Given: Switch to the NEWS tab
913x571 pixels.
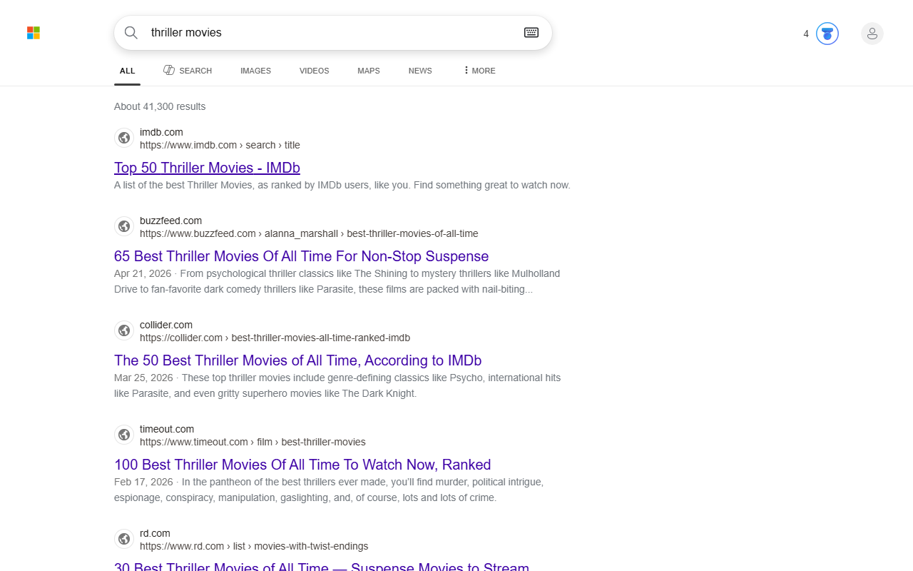Looking at the screenshot, I should tap(420, 71).
